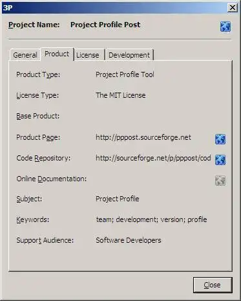The height and width of the screenshot is (301, 241).
Task: Click the Product Page label
Action: pos(38,137)
